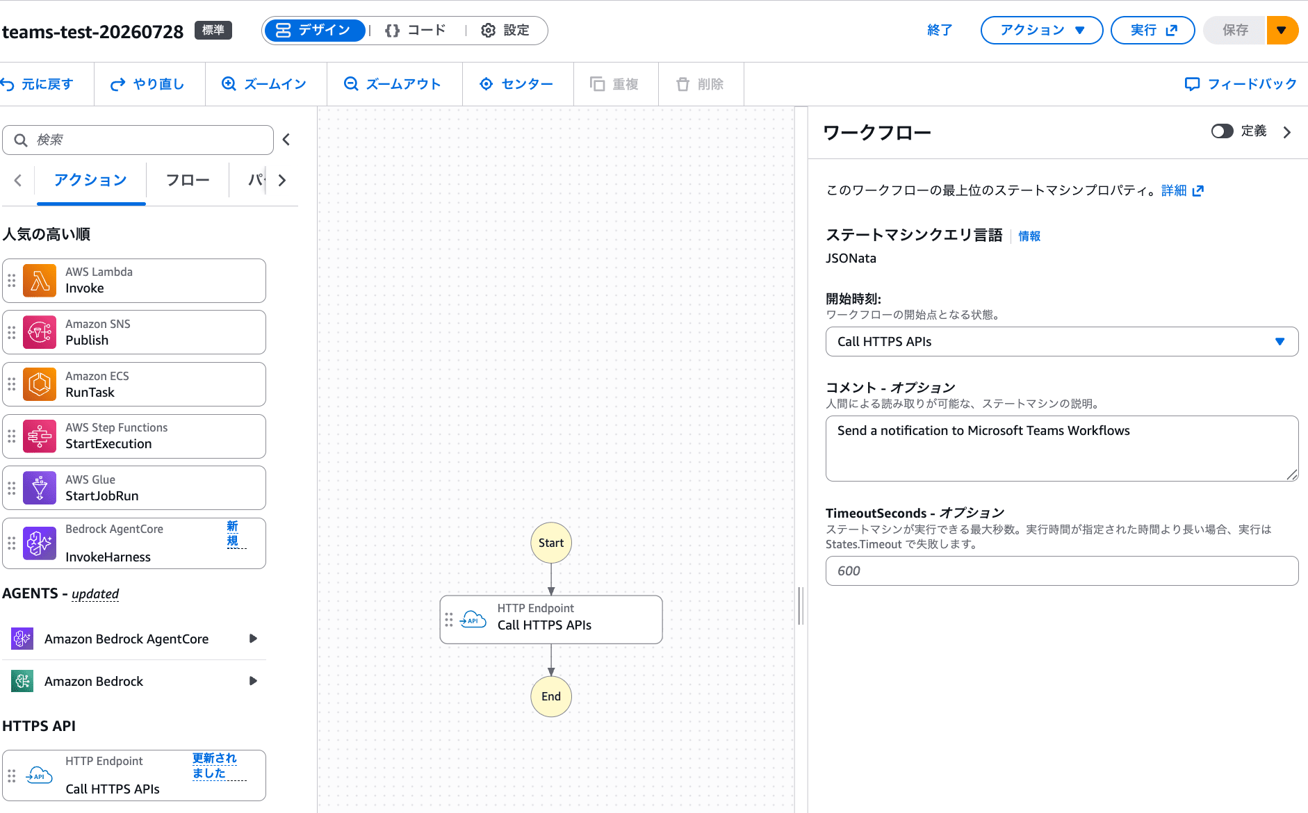The width and height of the screenshot is (1308, 813).
Task: Undo with the 元に戻す button
Action: coord(37,84)
